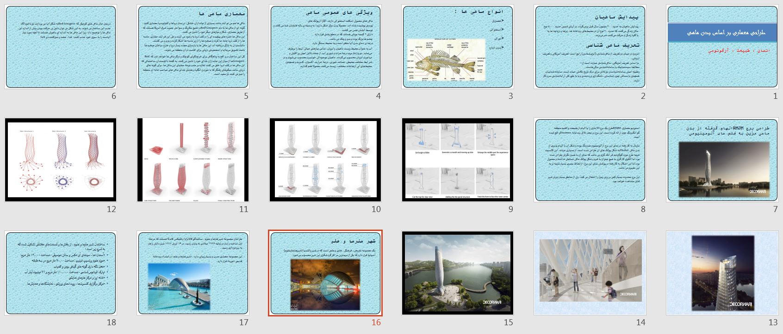Click slide 10 with blue-highlighted tower diagrams
783x334 pixels.
click(x=325, y=160)
